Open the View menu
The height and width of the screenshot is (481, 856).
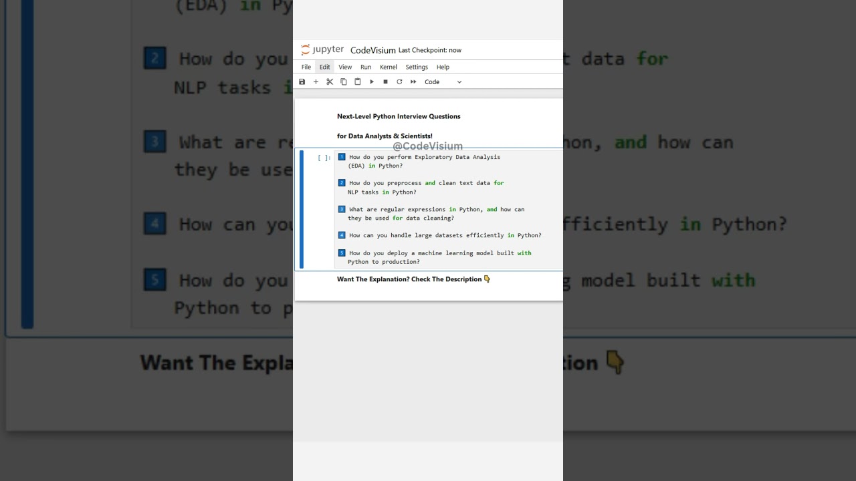(345, 67)
